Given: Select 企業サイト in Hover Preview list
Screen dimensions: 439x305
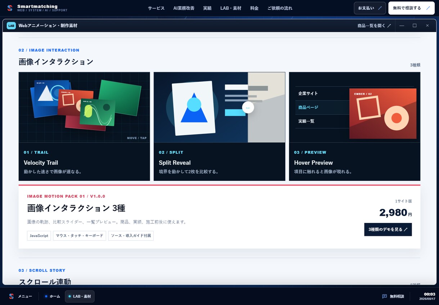Looking at the screenshot, I should pos(308,93).
